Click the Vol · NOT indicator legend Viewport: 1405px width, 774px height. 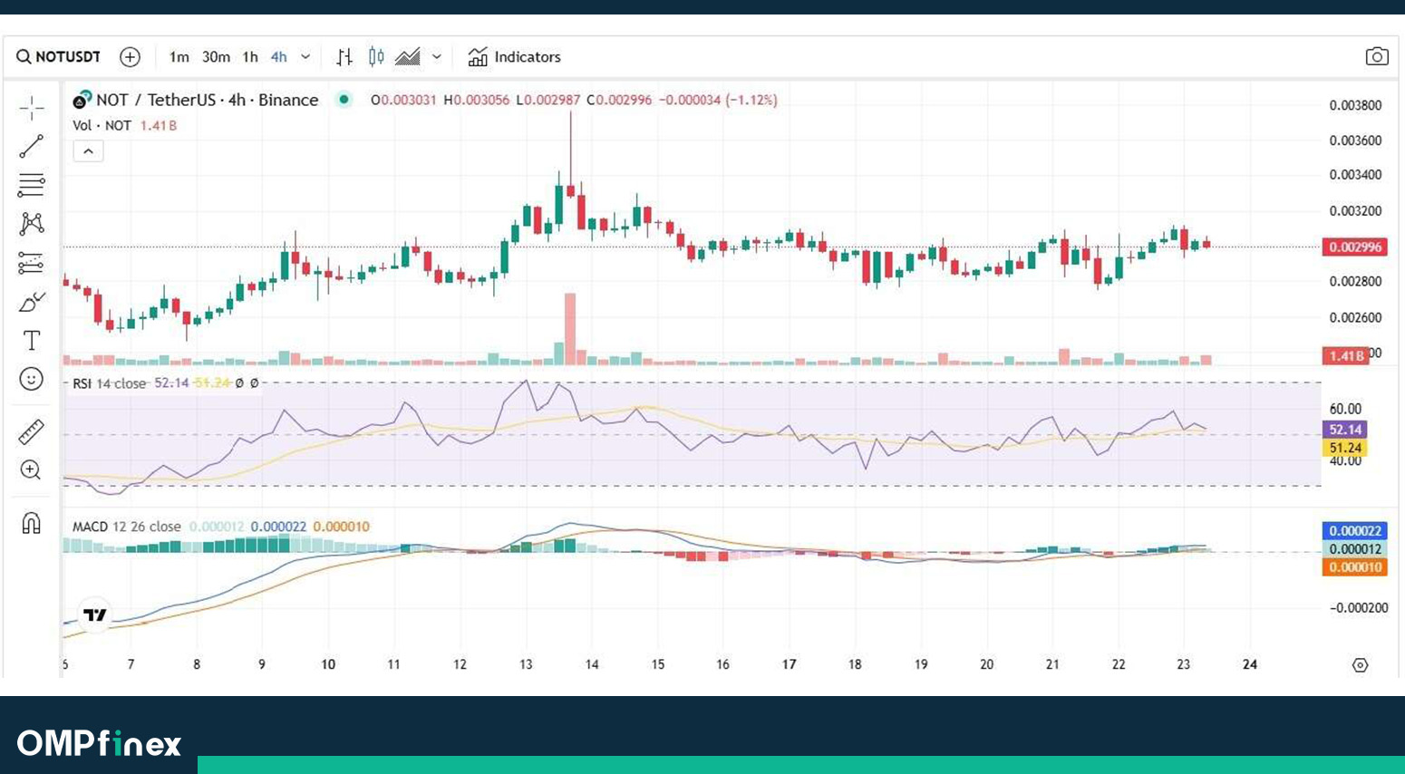pos(102,126)
